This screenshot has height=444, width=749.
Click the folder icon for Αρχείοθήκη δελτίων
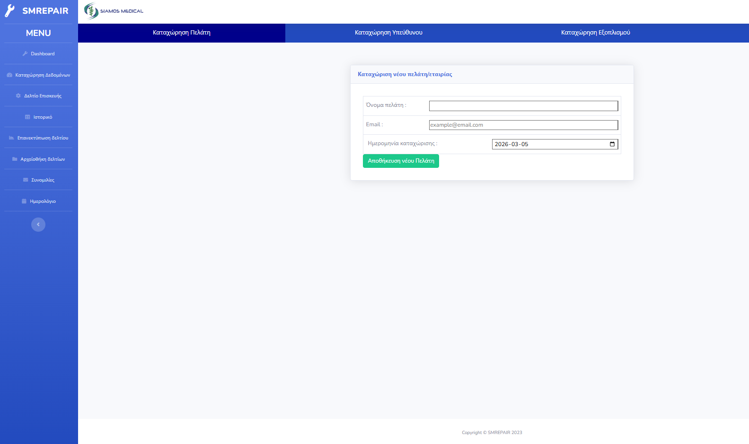[x=15, y=159]
